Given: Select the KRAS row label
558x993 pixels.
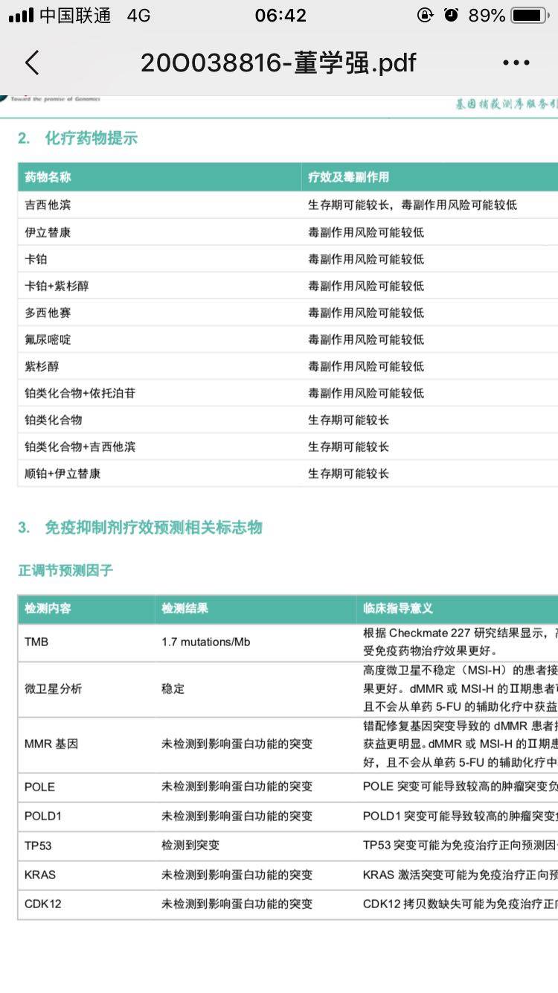Looking at the screenshot, I should click(x=40, y=875).
